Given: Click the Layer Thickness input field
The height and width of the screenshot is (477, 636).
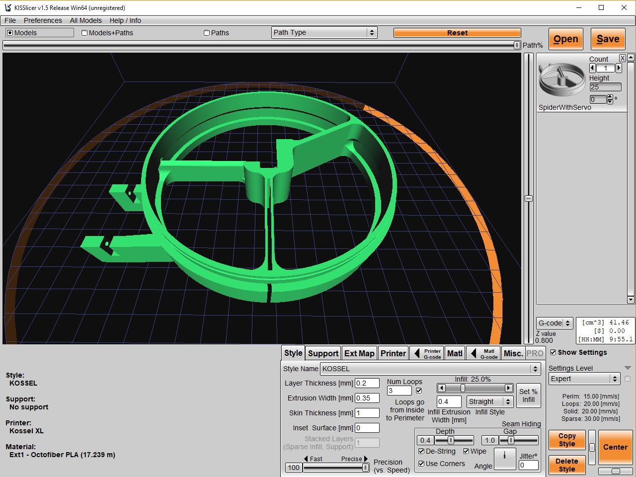Looking at the screenshot, I should [x=367, y=383].
